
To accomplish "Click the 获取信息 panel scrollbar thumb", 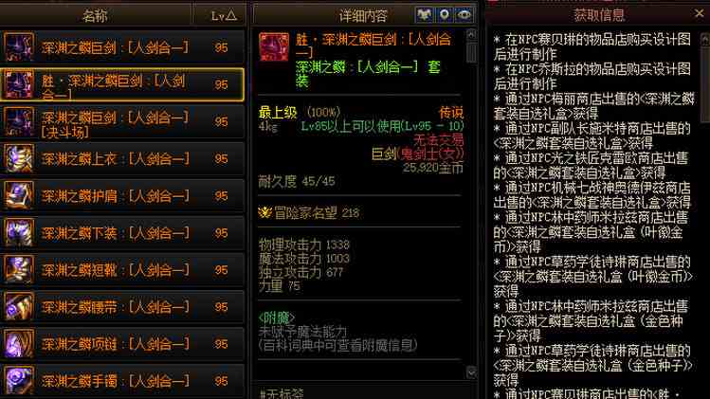I will click(x=704, y=84).
